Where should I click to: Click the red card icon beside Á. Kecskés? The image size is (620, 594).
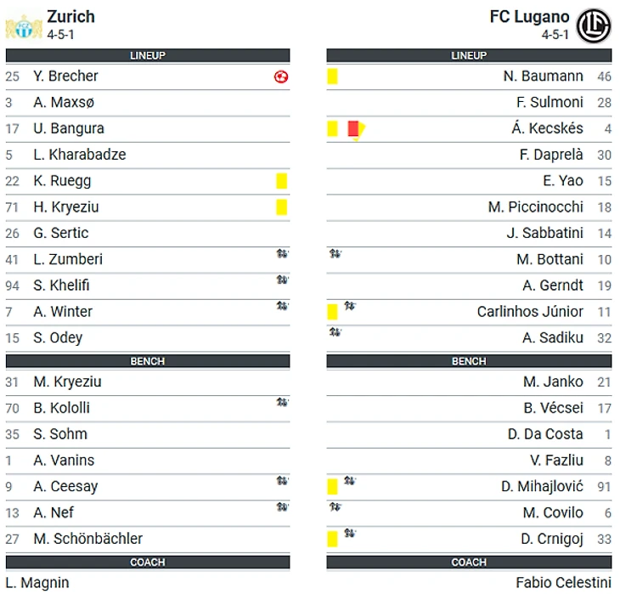(x=353, y=128)
